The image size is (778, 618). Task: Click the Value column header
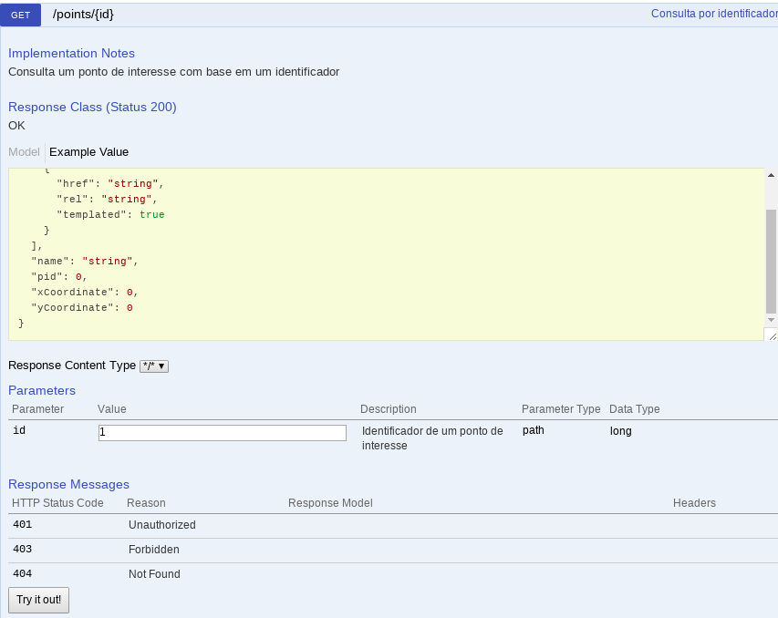tap(111, 409)
